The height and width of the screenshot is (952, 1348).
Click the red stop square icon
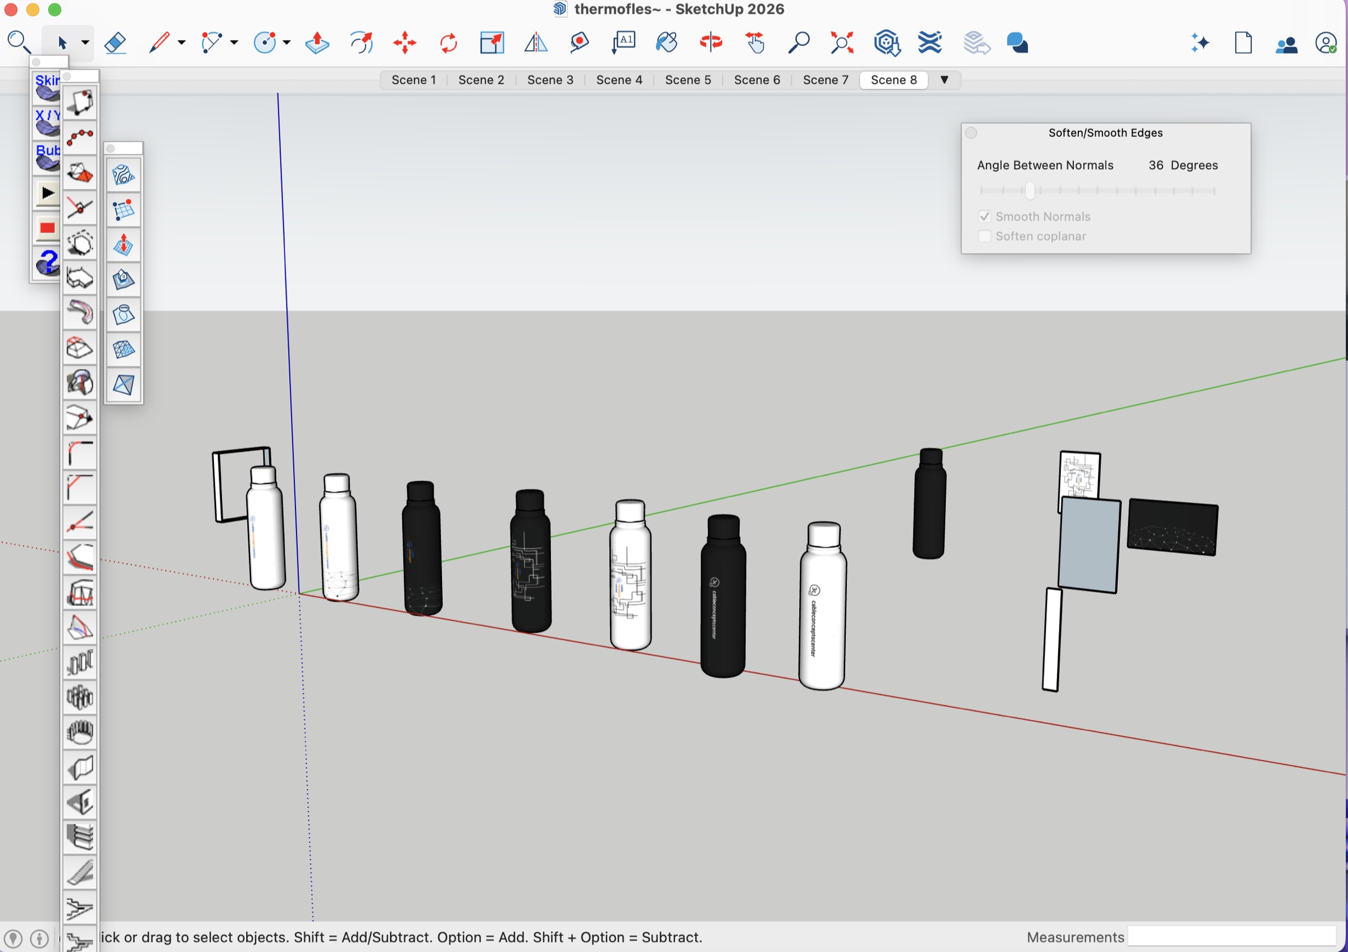coord(47,228)
